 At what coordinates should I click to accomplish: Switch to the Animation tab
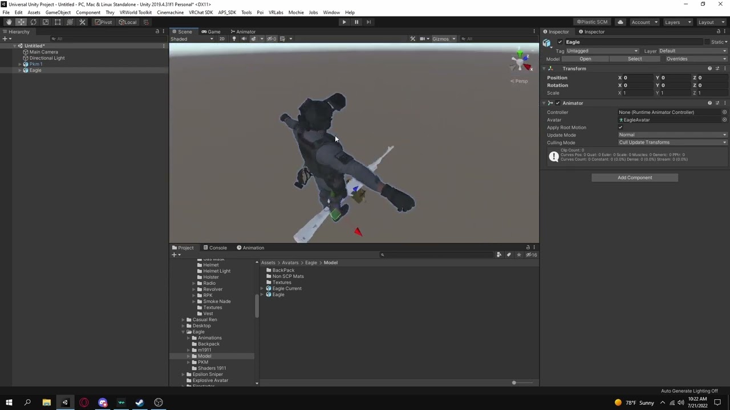[250, 248]
